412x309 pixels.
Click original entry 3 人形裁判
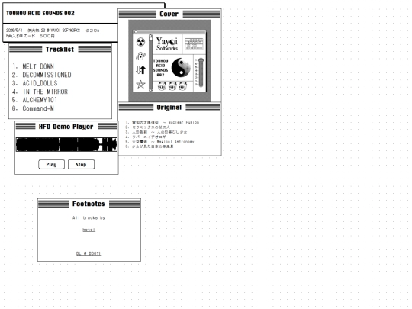tap(156, 132)
